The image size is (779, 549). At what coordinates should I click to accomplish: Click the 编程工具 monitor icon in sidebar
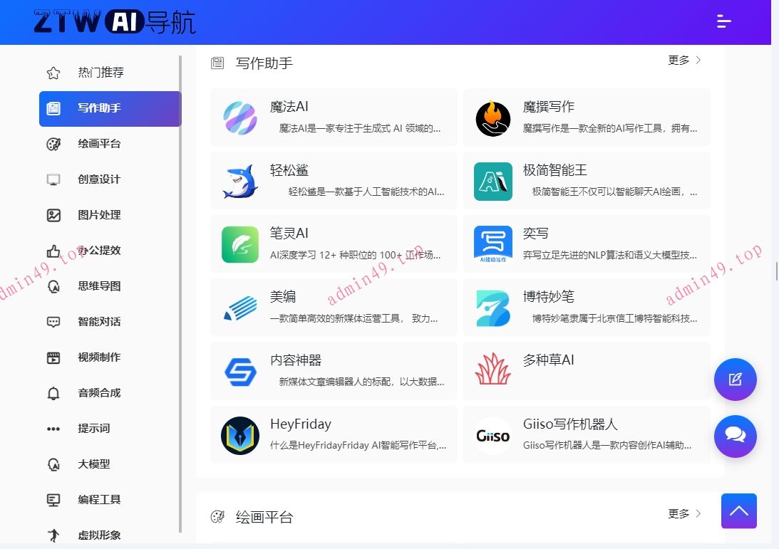(53, 500)
